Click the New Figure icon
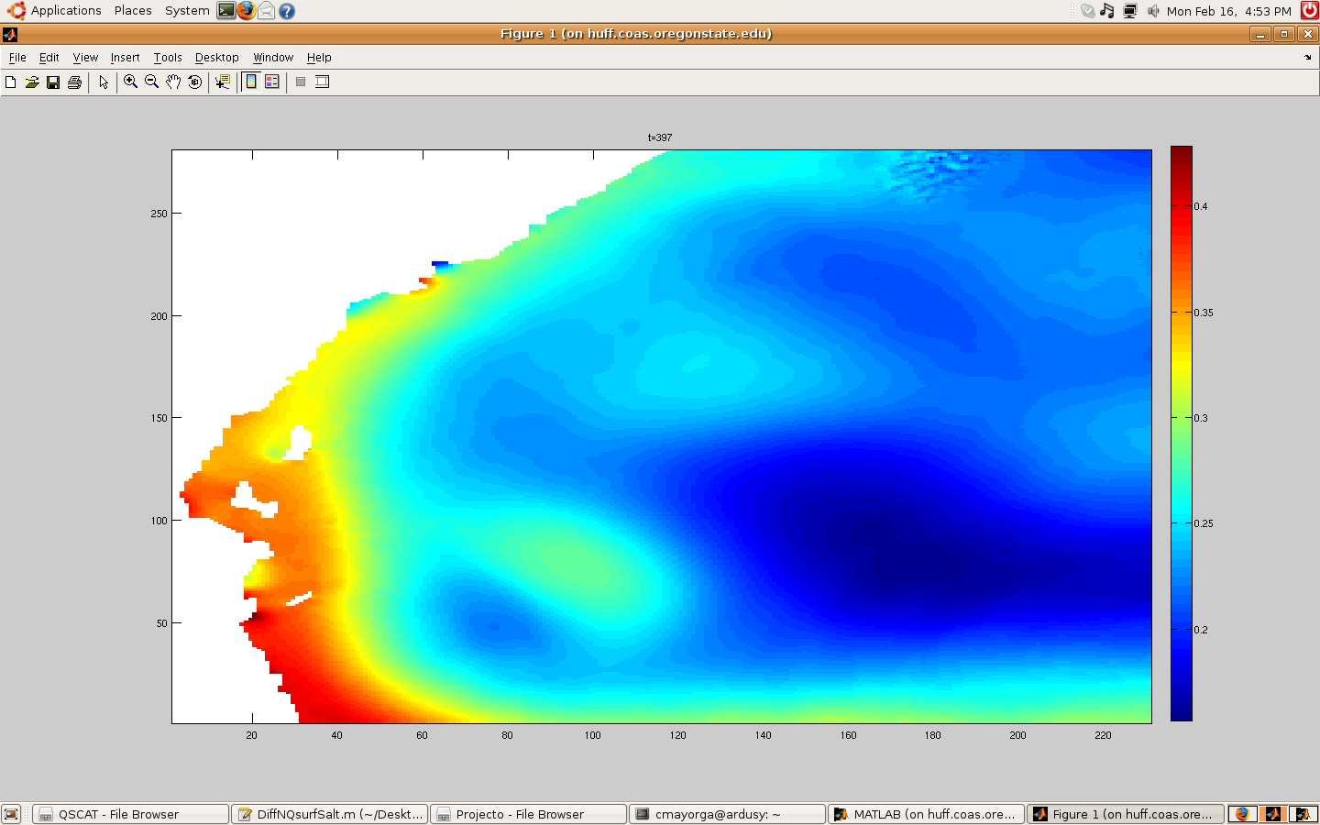The height and width of the screenshot is (825, 1320). coord(11,82)
